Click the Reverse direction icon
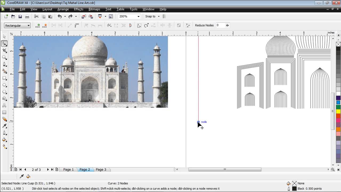This screenshot has width=341, height=192. coord(109,25)
